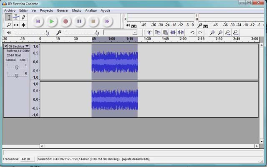Image resolution: width=267 pixels, height=167 pixels.
Task: Click vertical scrollbar down arrow
Action: click(262, 141)
